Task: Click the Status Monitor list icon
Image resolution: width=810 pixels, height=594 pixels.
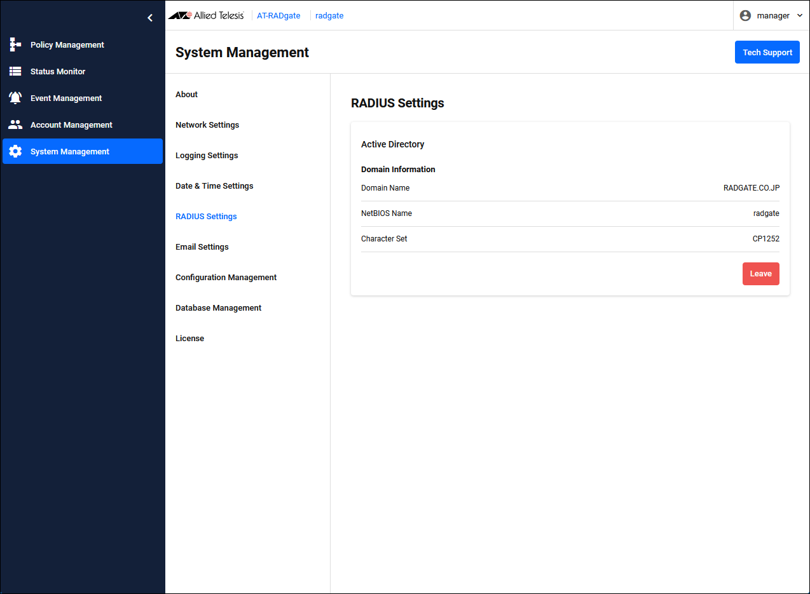Action: (x=15, y=72)
